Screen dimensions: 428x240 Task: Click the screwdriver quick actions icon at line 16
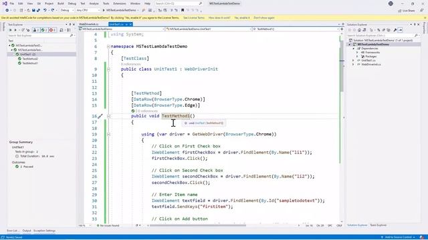tap(100, 116)
